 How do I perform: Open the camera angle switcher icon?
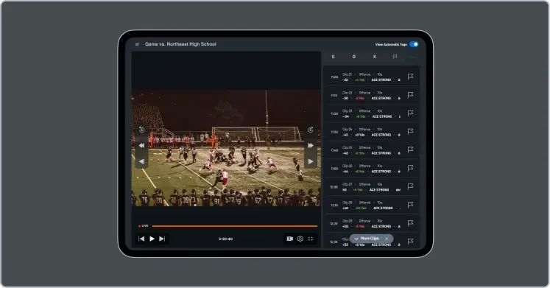[x=290, y=239]
